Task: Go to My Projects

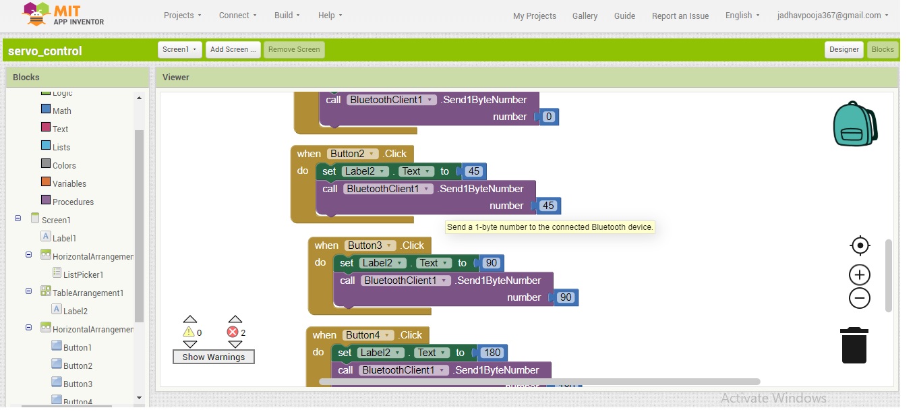Action: pos(535,16)
